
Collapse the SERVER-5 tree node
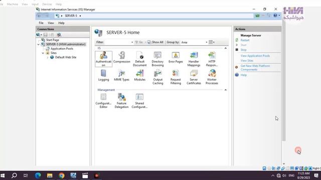[x=38, y=44]
